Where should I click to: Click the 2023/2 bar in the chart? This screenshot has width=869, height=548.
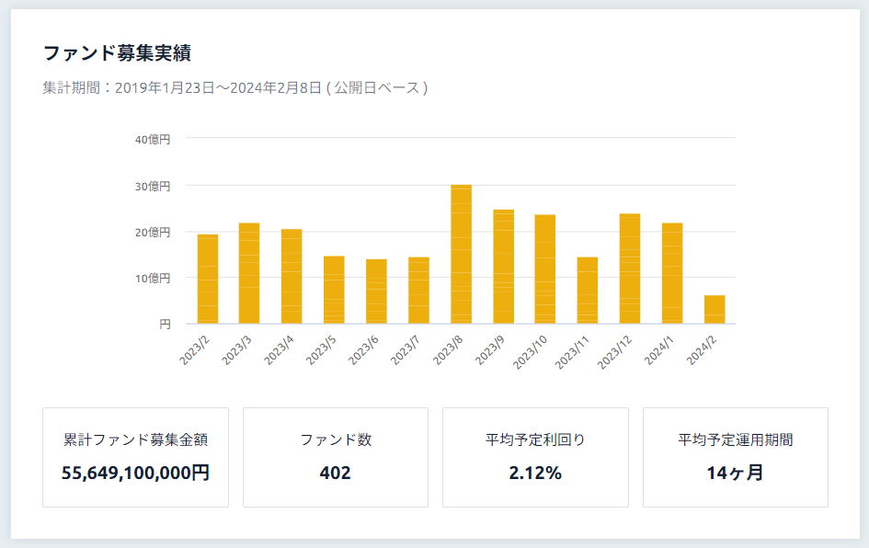coord(208,279)
